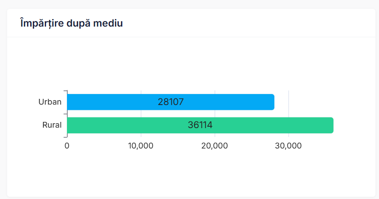This screenshot has height=199, width=379.
Task: Click the Împărțire după mediu title
Action: click(x=71, y=23)
